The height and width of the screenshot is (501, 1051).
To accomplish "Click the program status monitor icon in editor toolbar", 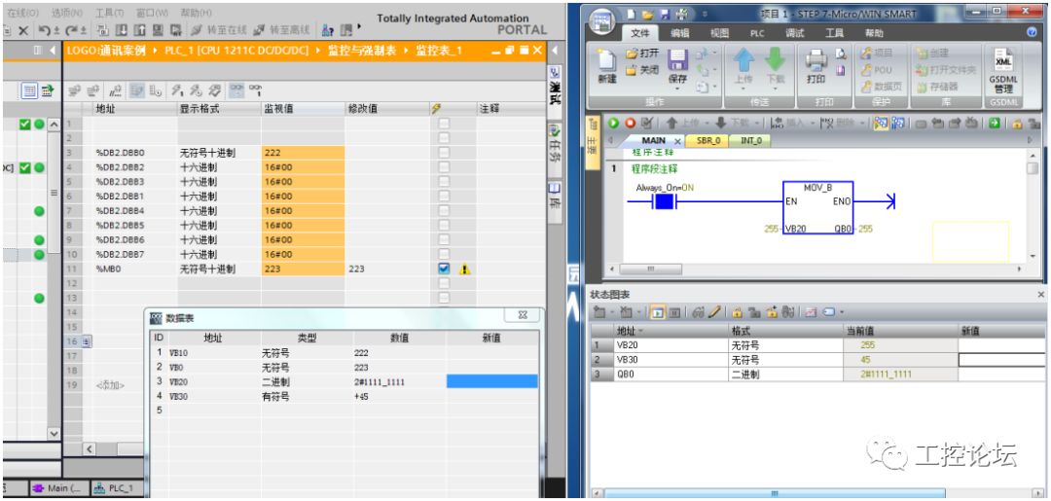I will tap(881, 124).
